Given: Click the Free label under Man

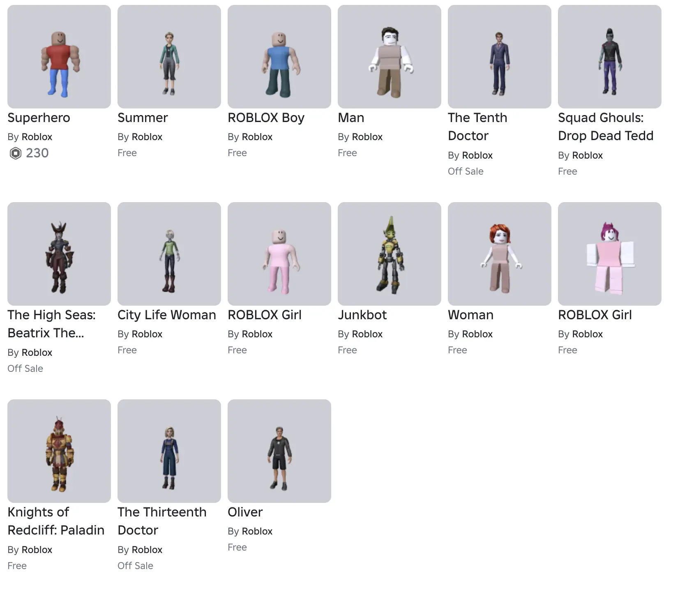Looking at the screenshot, I should (347, 153).
